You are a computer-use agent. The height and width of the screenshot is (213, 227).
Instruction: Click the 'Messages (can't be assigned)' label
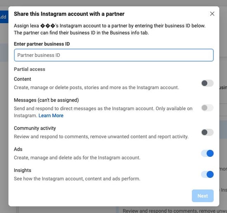click(x=46, y=100)
